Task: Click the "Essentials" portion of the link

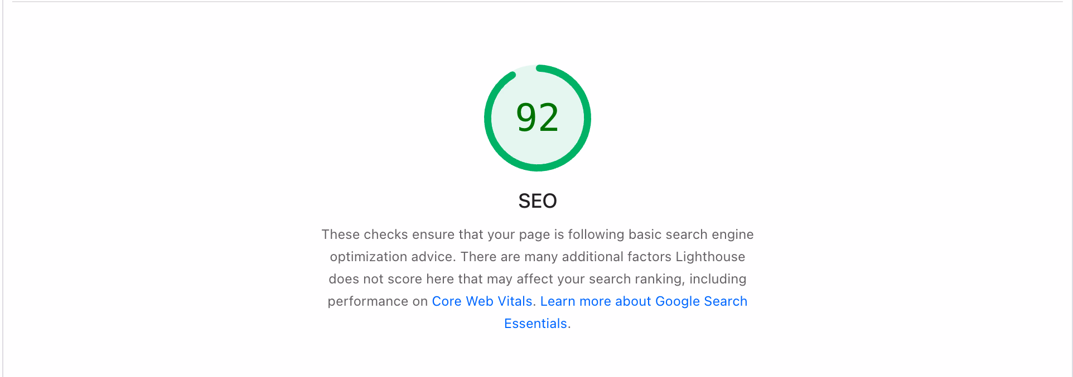Action: [535, 323]
